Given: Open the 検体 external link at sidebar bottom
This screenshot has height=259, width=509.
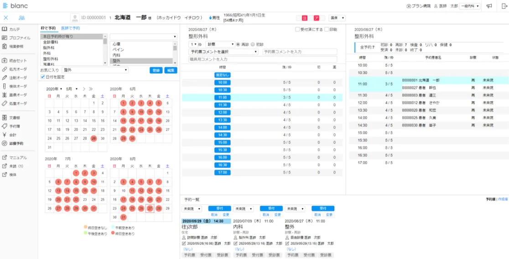Looking at the screenshot, I should (9, 175).
